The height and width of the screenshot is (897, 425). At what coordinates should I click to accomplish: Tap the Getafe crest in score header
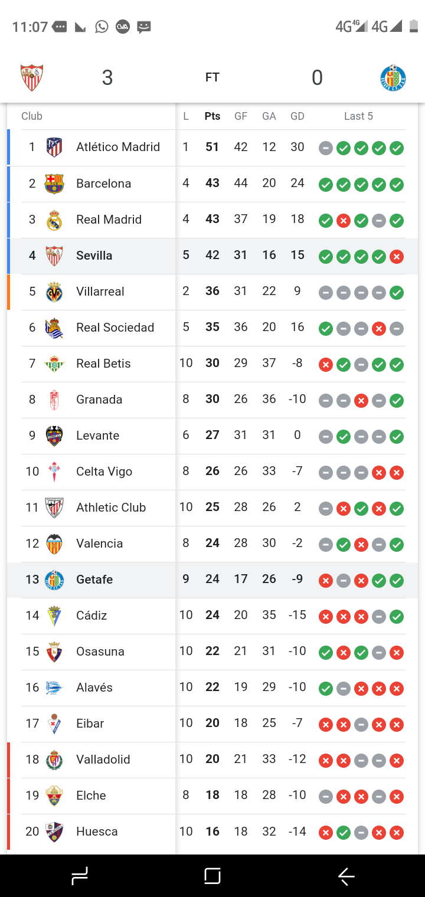point(393,77)
